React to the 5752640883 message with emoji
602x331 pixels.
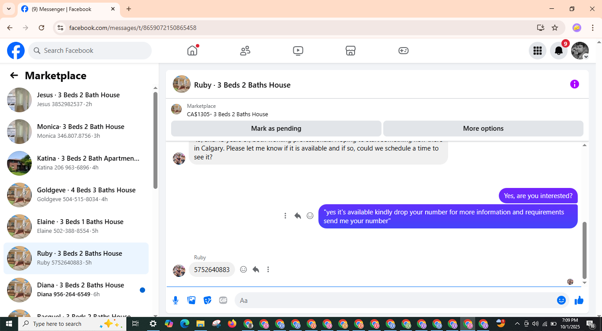point(243,269)
